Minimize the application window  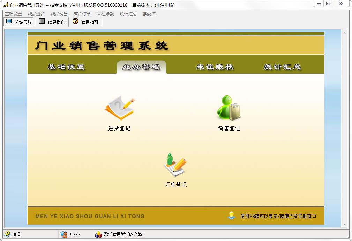pyautogui.click(x=319, y=4)
